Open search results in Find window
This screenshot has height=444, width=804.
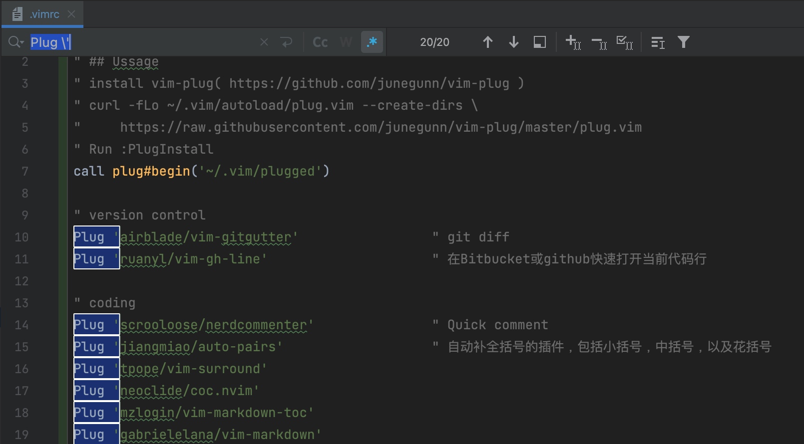[658, 42]
